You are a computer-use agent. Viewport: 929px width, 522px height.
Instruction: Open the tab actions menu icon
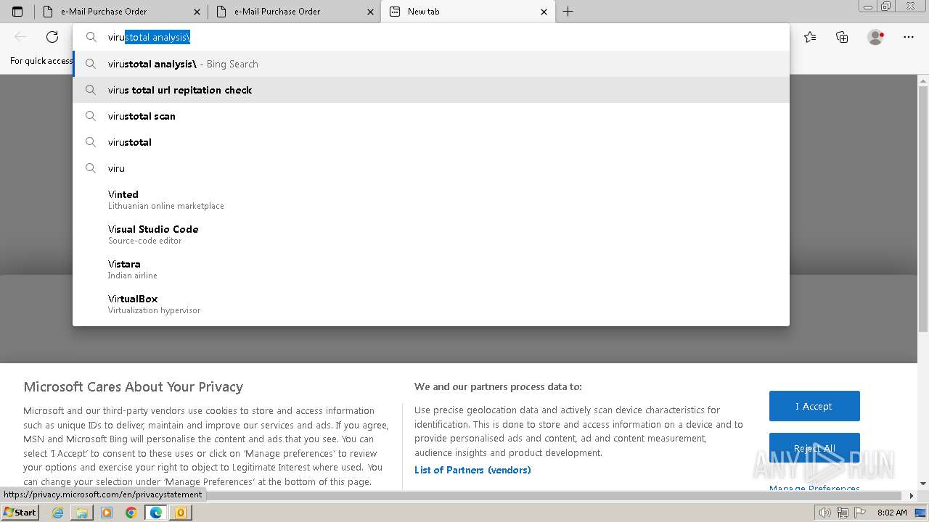pyautogui.click(x=17, y=11)
